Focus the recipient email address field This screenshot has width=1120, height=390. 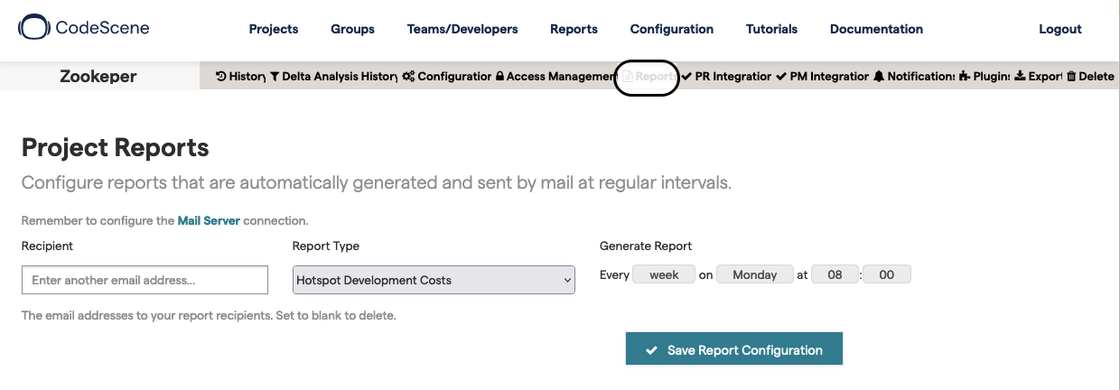tap(145, 280)
